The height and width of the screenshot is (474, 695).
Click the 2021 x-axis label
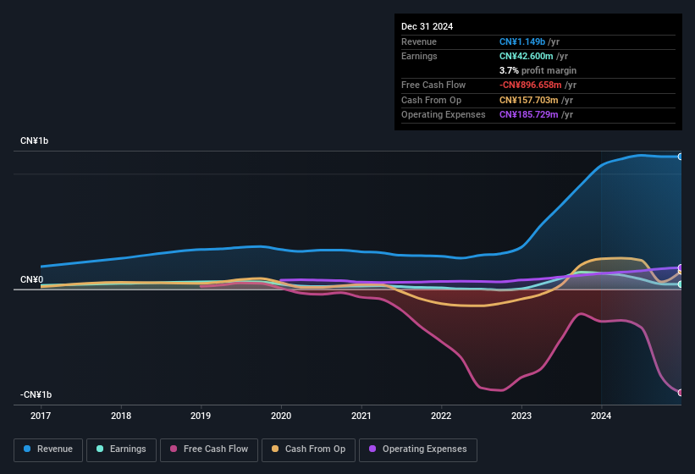(361, 416)
